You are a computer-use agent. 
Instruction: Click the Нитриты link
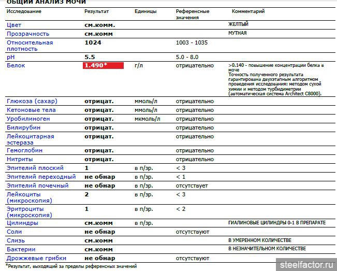20,159
